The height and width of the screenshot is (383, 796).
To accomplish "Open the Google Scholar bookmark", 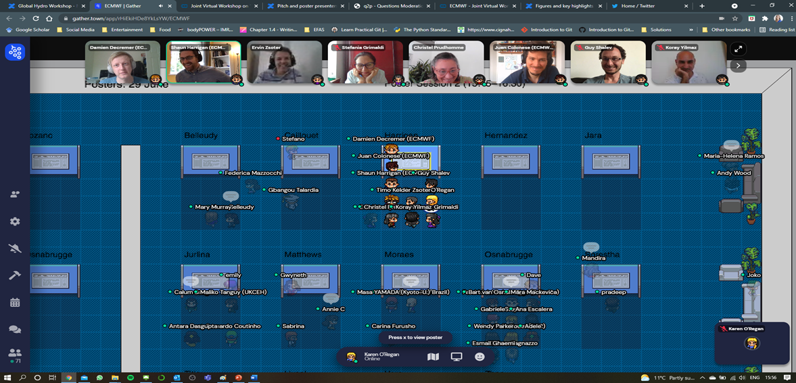I will pyautogui.click(x=28, y=30).
